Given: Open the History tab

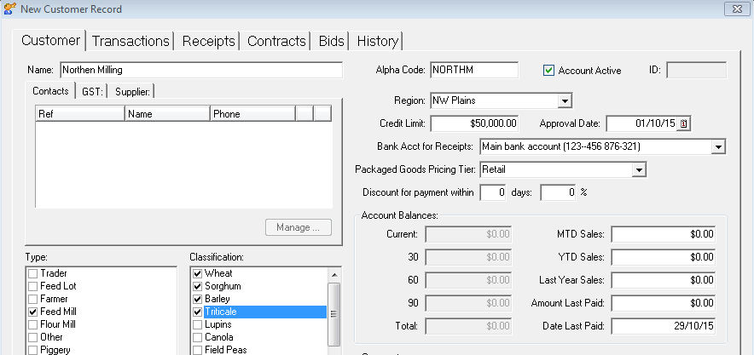Looking at the screenshot, I should 377,41.
